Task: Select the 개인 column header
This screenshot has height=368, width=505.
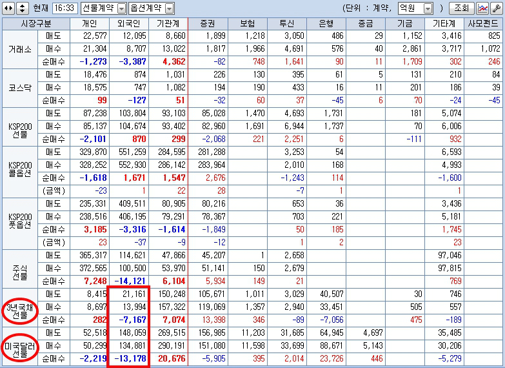Action: point(90,23)
